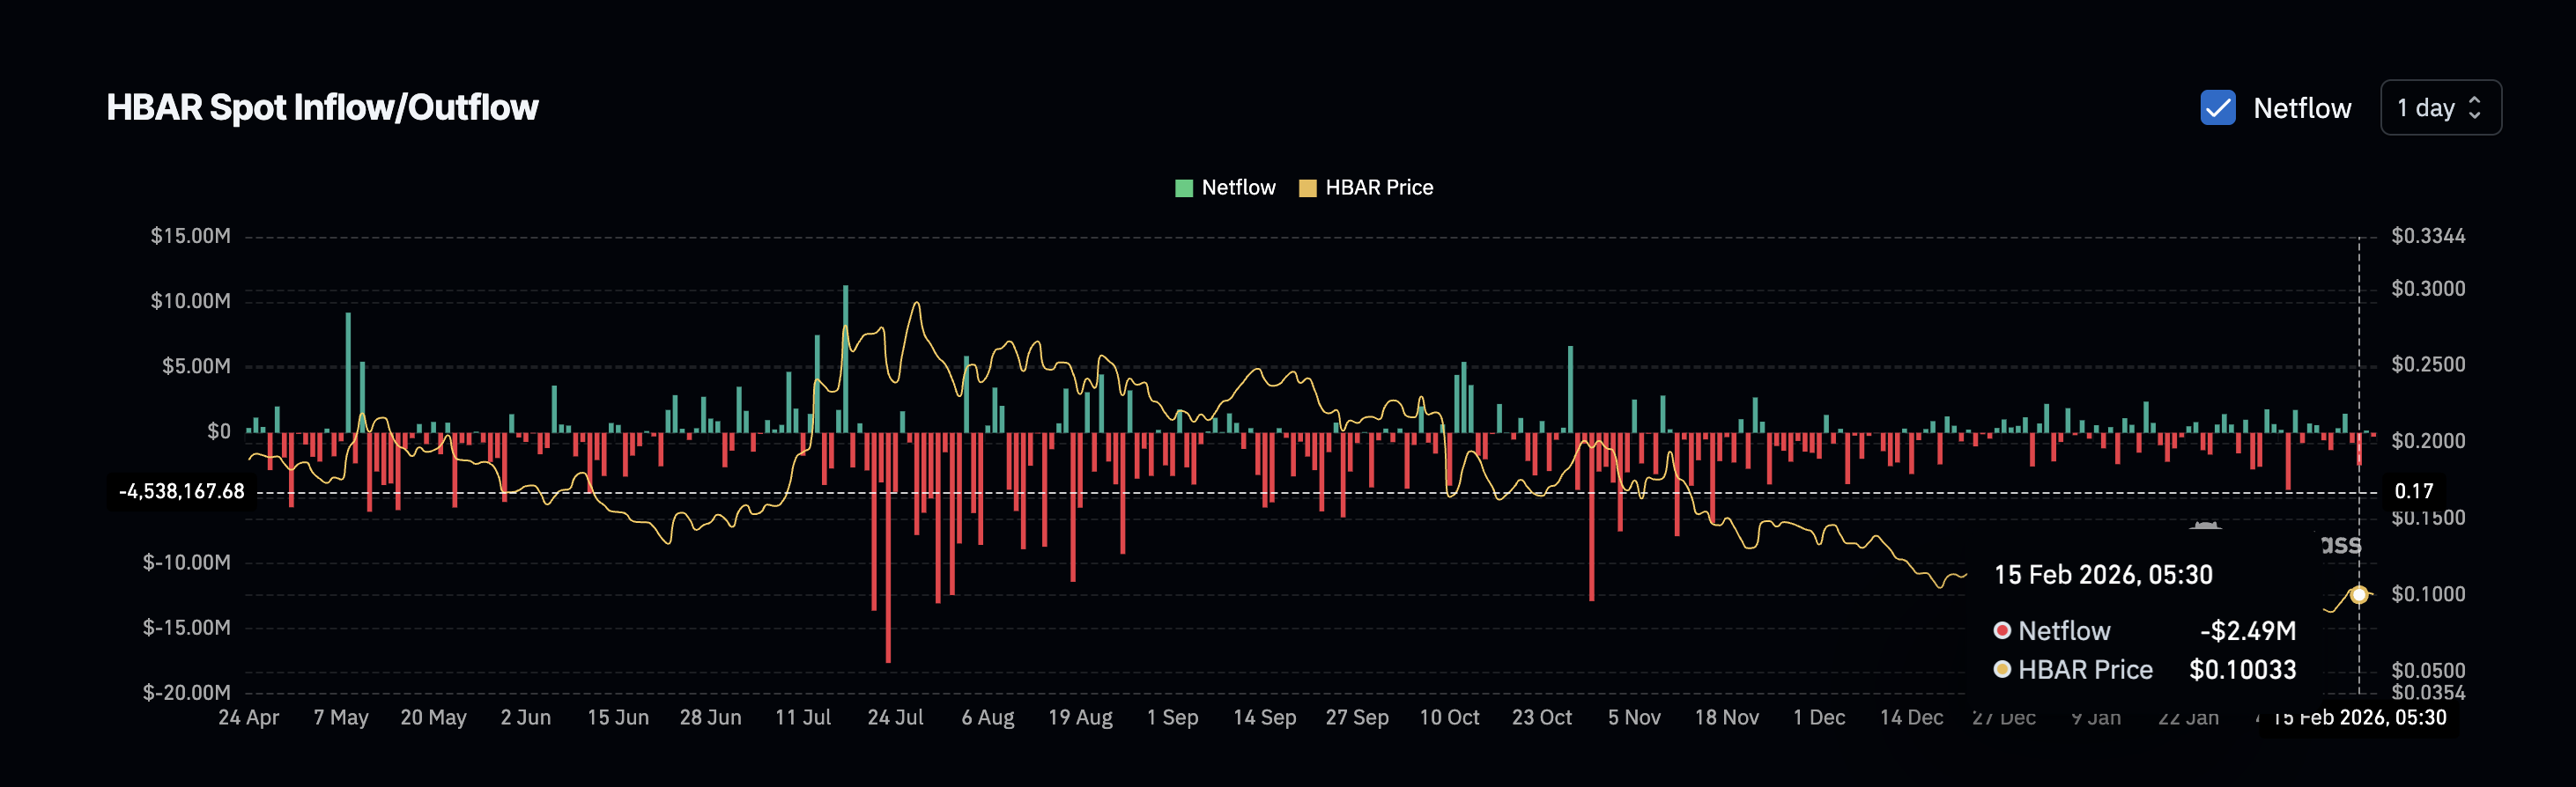Toggle the Netflow series via legend label
This screenshot has height=787, width=2576.
(x=1238, y=188)
